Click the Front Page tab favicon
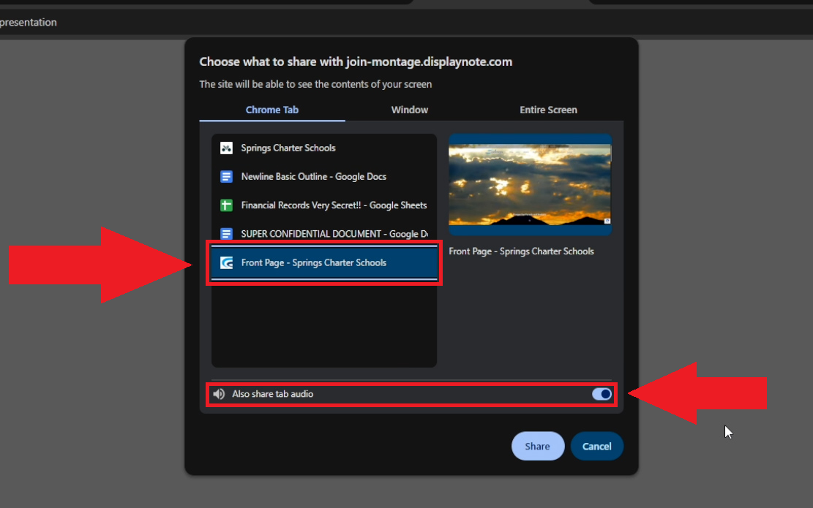Image resolution: width=813 pixels, height=508 pixels. click(x=226, y=262)
